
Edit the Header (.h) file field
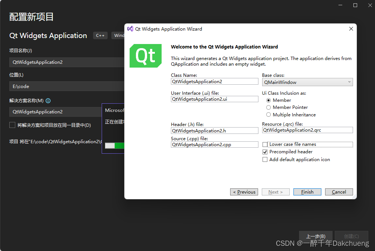tap(214, 131)
